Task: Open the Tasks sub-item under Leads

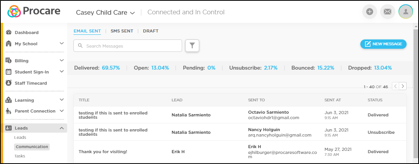Action: (x=20, y=156)
